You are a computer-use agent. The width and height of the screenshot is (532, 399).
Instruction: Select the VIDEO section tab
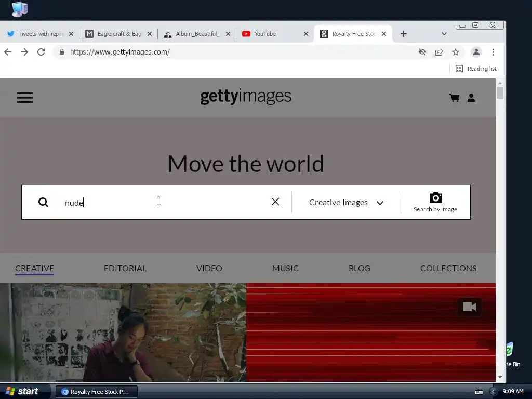tap(209, 269)
